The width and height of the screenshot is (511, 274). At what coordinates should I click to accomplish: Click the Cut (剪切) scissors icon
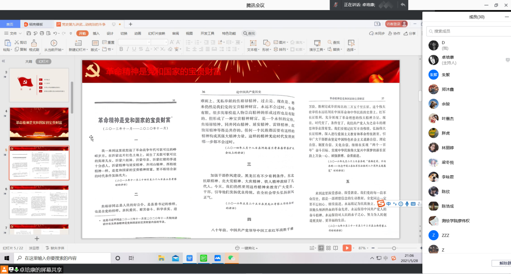point(17,42)
